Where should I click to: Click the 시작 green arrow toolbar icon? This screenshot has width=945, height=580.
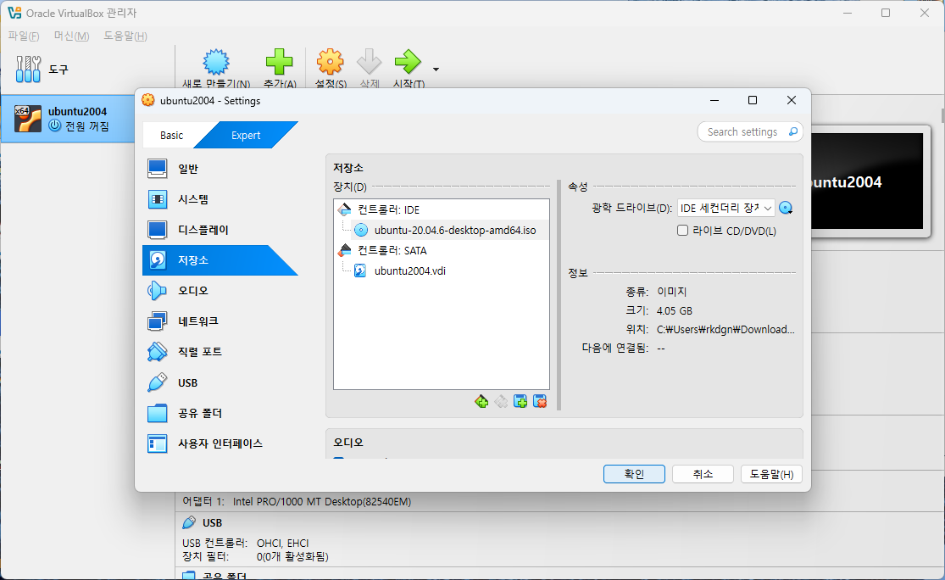[408, 62]
